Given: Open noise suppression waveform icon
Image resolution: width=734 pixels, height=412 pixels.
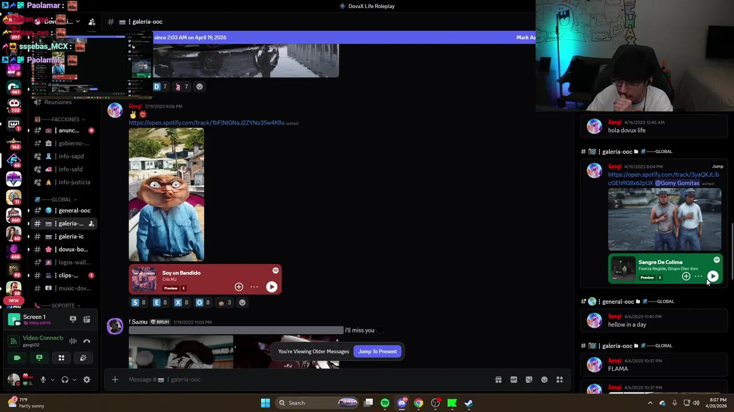Looking at the screenshot, I should 73,341.
